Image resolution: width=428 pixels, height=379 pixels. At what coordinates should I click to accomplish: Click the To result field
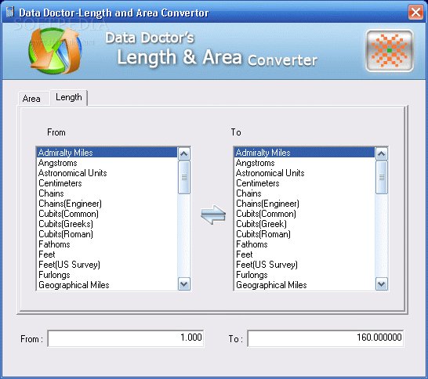click(325, 338)
